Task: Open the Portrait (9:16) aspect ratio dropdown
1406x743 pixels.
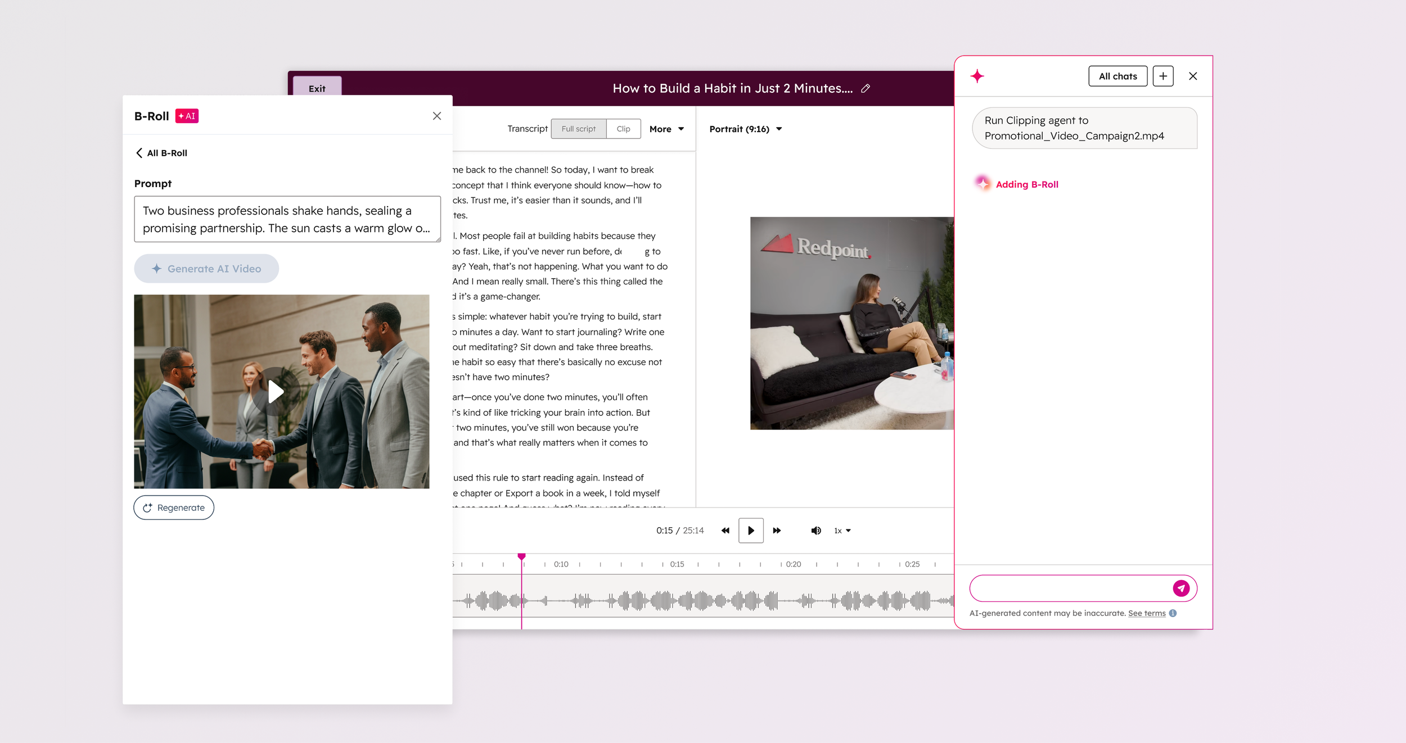Action: pyautogui.click(x=745, y=129)
